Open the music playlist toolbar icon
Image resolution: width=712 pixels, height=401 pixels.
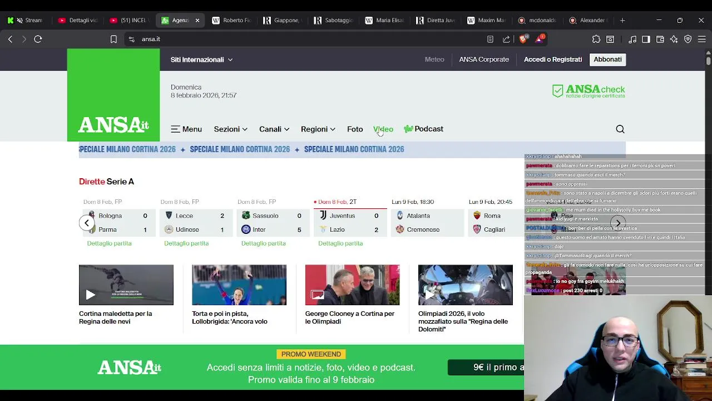[632, 39]
